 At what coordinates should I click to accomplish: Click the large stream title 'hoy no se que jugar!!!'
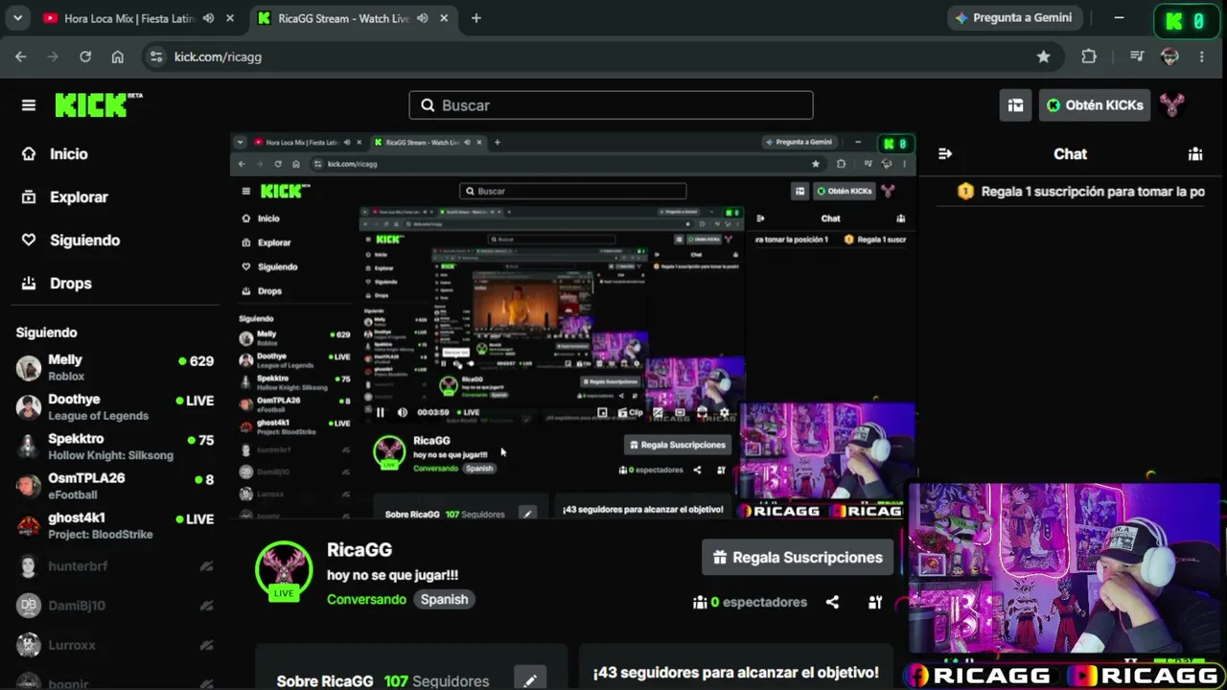[393, 575]
